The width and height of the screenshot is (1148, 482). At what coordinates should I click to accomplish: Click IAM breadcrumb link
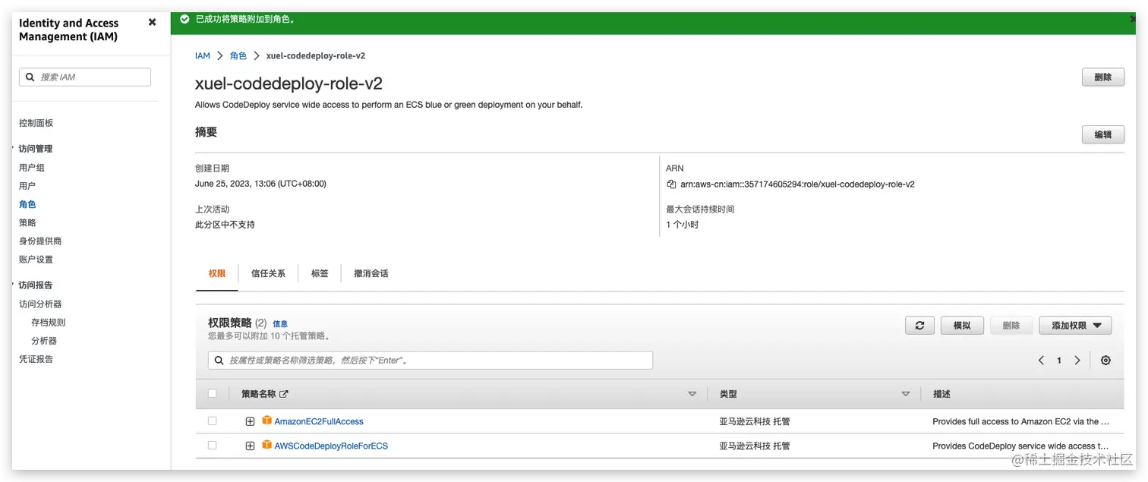(x=203, y=56)
